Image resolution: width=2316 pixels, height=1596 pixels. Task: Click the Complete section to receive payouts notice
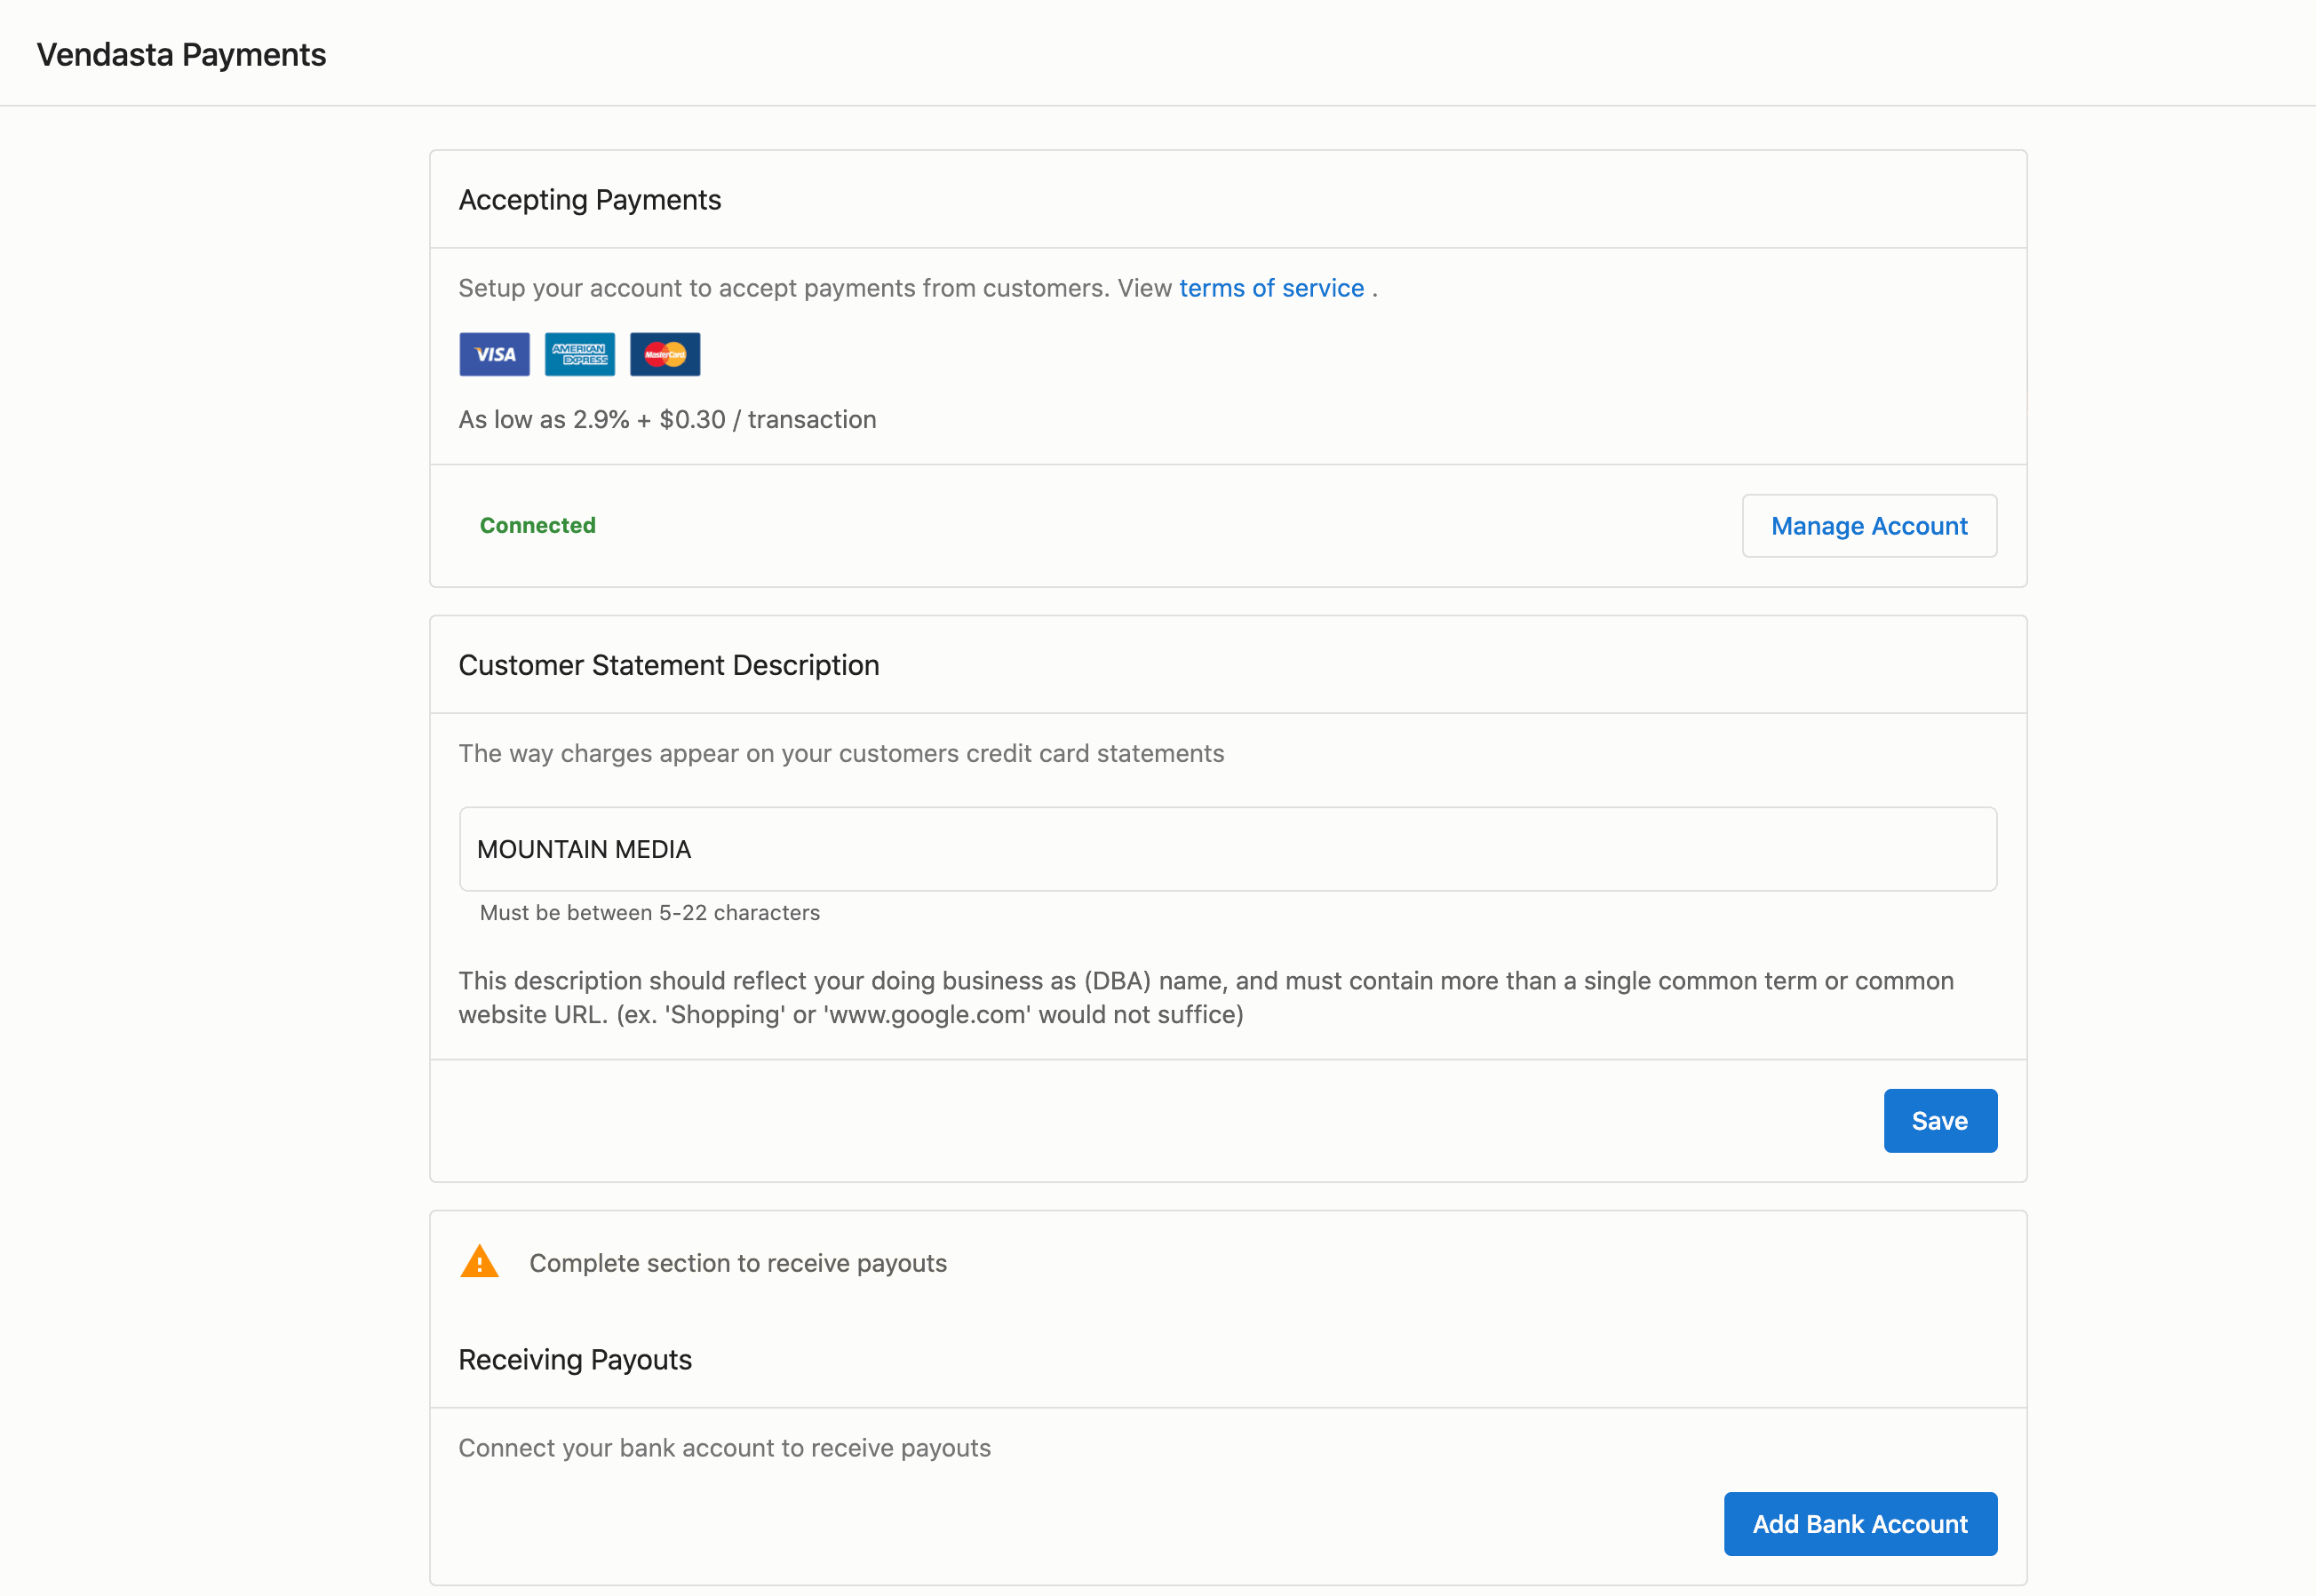coord(738,1263)
